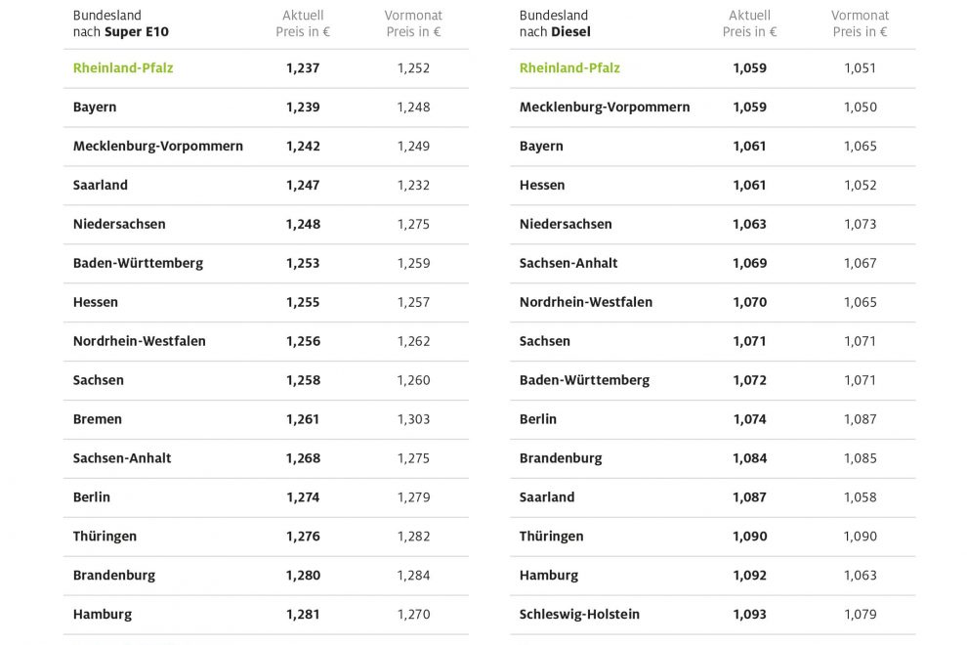Click Rheinland-Pfalz in the Diesel table
Viewport: 967px width, 645px height.
point(569,68)
